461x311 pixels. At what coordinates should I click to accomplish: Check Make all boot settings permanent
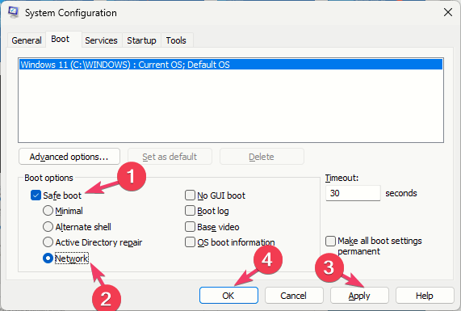click(x=330, y=241)
